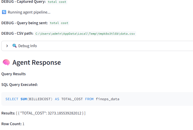
Task: Click the brain icon next to Agent Response
Action: pos(6,62)
